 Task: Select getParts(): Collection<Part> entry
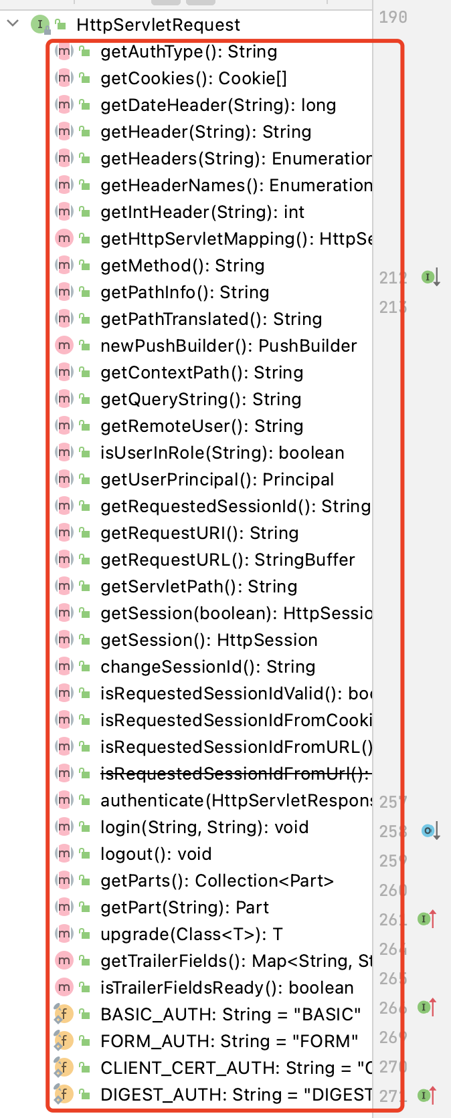[217, 881]
